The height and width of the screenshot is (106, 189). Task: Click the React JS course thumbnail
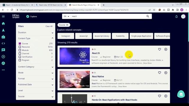coord(75,56)
